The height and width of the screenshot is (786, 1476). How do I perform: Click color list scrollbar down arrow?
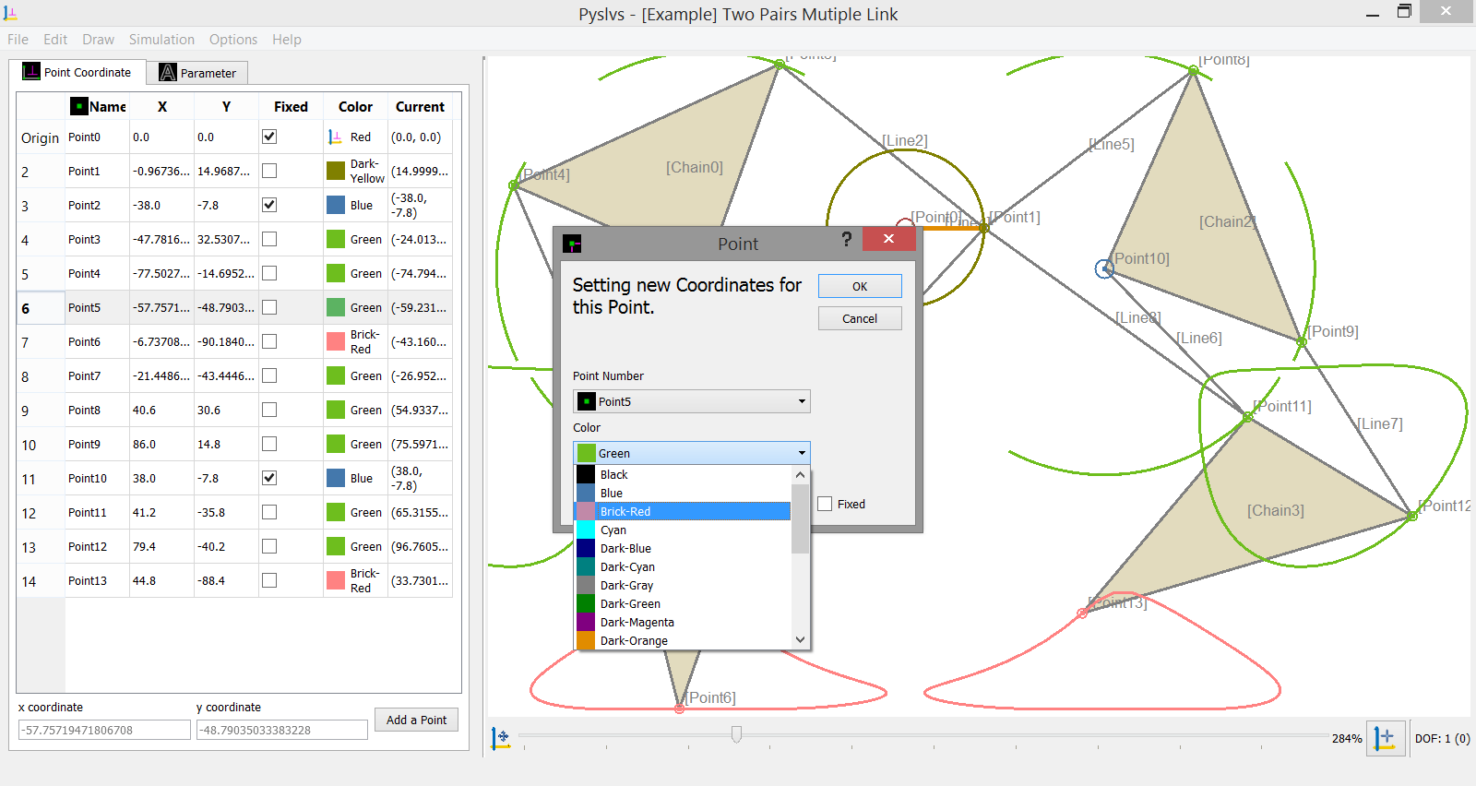800,639
